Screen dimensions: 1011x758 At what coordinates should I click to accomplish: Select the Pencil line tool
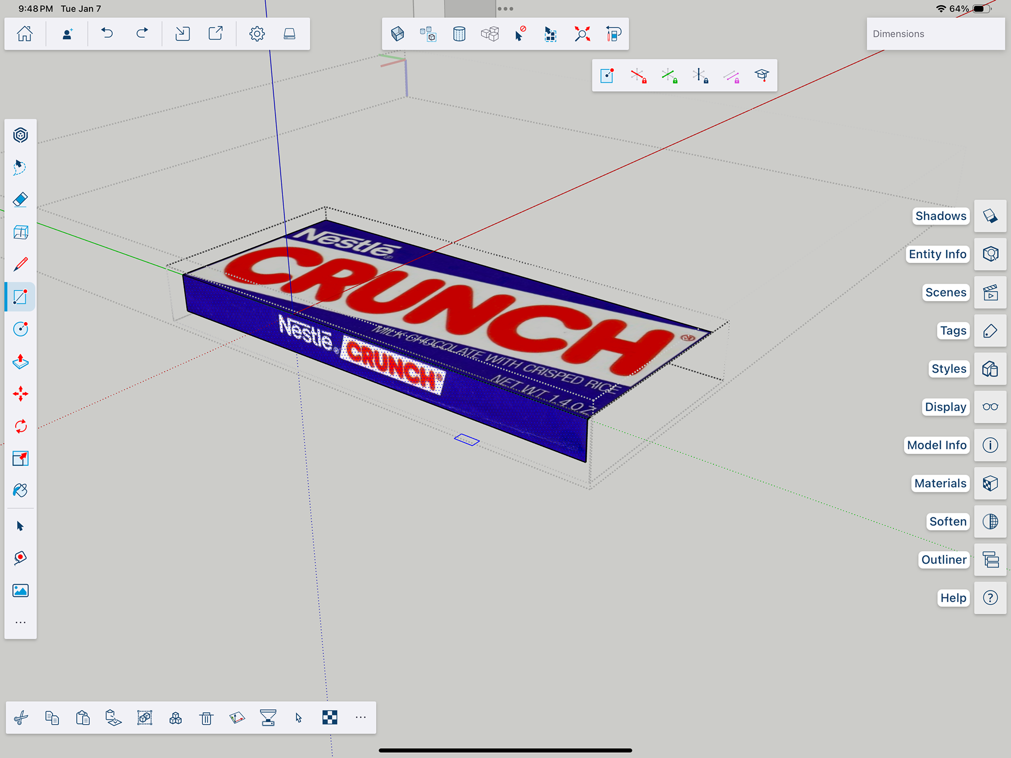click(x=20, y=264)
